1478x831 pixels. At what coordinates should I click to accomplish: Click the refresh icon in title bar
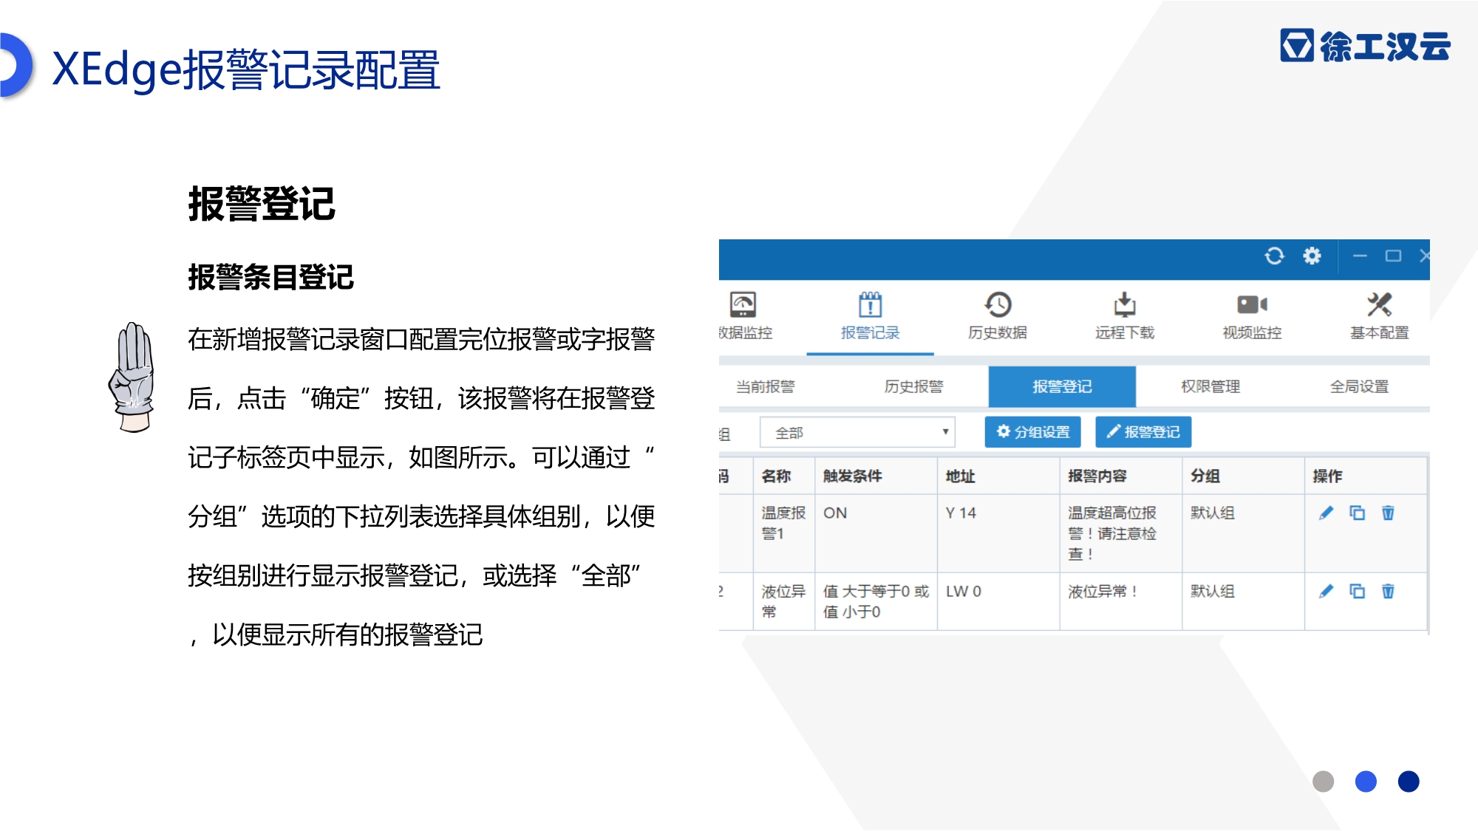1274,256
